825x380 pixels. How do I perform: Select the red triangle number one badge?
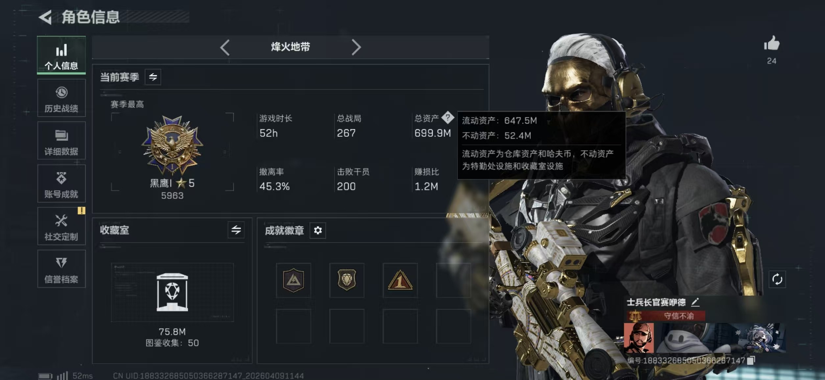click(400, 280)
